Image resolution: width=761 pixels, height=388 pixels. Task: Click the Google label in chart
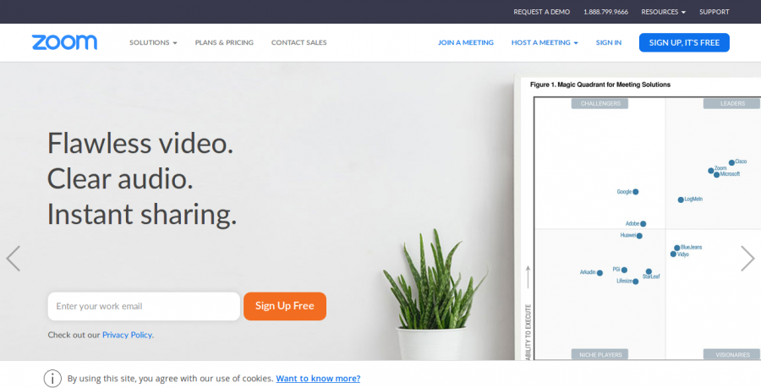pyautogui.click(x=624, y=192)
